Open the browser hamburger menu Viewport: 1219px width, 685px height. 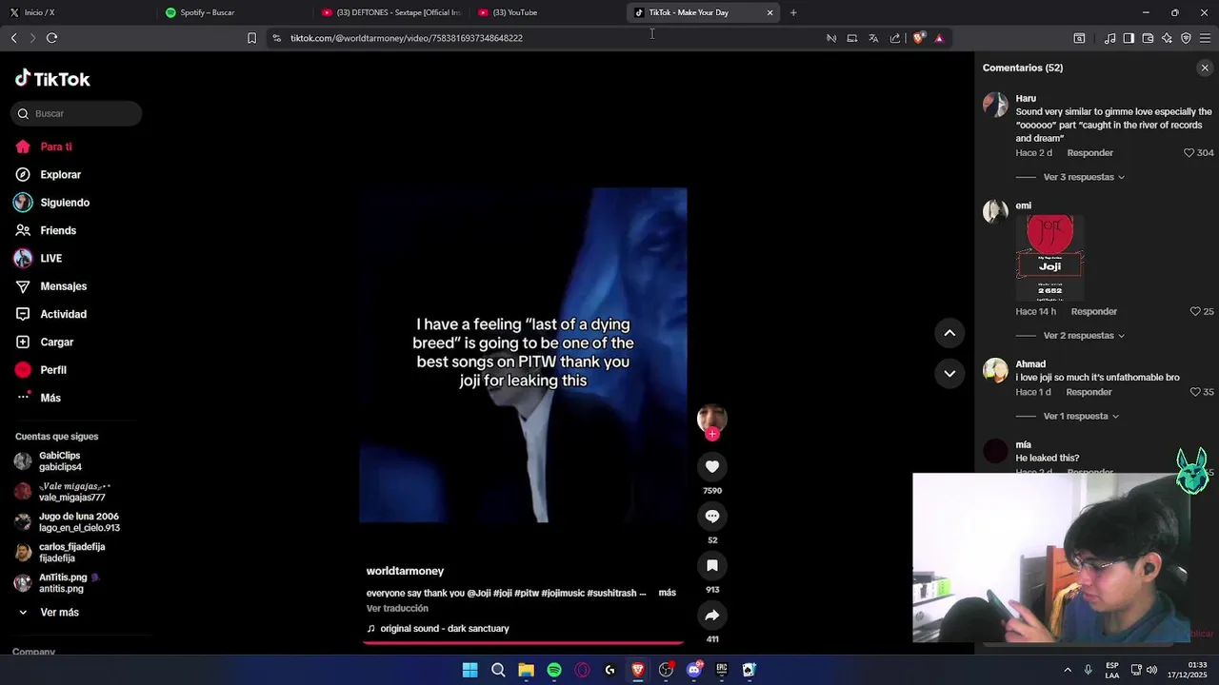[1205, 38]
